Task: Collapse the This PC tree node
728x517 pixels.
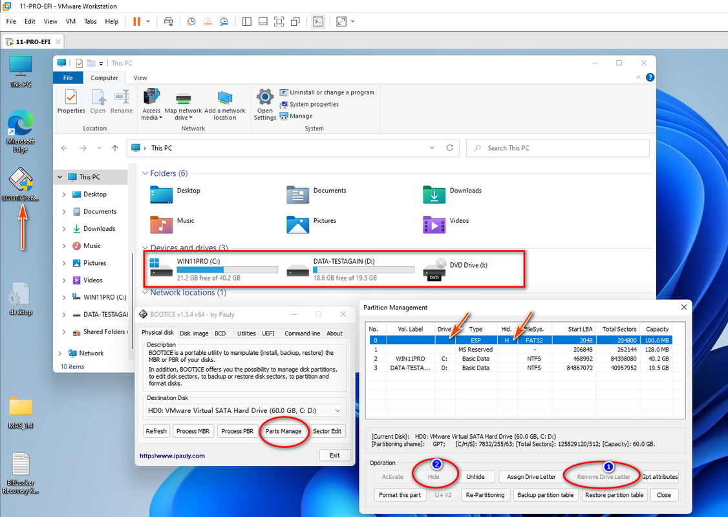Action: 60,177
